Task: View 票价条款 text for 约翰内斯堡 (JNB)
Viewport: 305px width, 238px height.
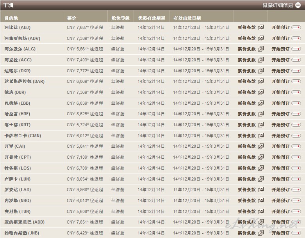Action: tap(247, 233)
